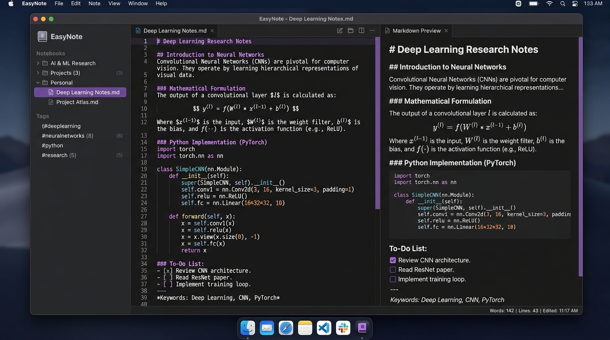610x340 pixels.
Task: Open the more options ellipsis in the editor toolbar
Action: pyautogui.click(x=372, y=31)
